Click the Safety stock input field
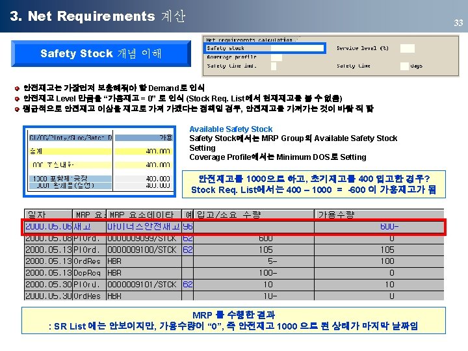This screenshot has width=468, height=351. tap(297, 48)
